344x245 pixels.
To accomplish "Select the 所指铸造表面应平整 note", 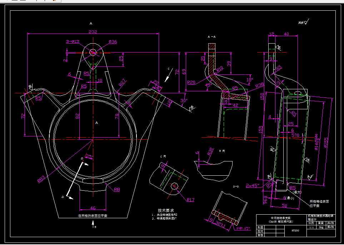I will (x=319, y=204).
